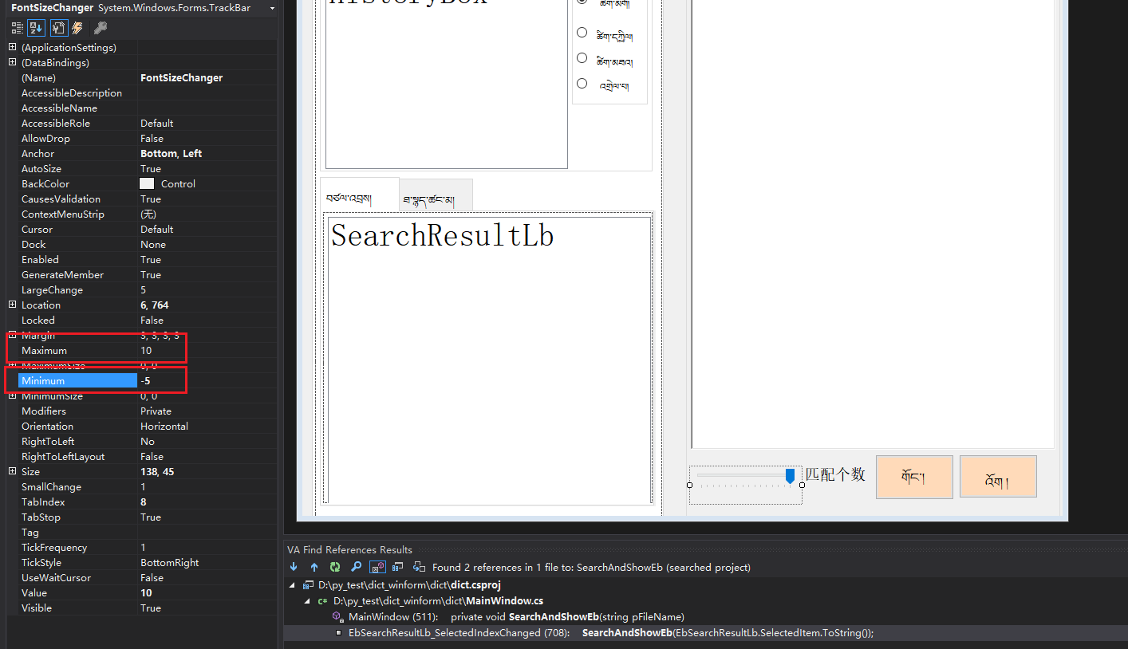The width and height of the screenshot is (1128, 649).
Task: Click the dict.csproj project icon
Action: click(308, 585)
